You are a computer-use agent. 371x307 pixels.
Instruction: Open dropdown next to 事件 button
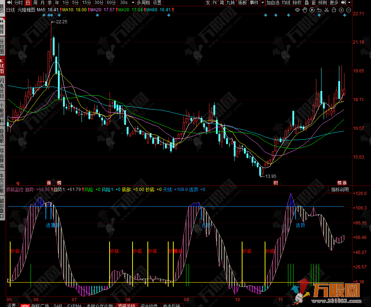[263, 3]
